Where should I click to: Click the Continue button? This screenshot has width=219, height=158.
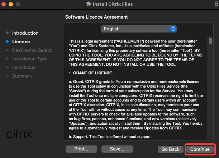[200, 149]
